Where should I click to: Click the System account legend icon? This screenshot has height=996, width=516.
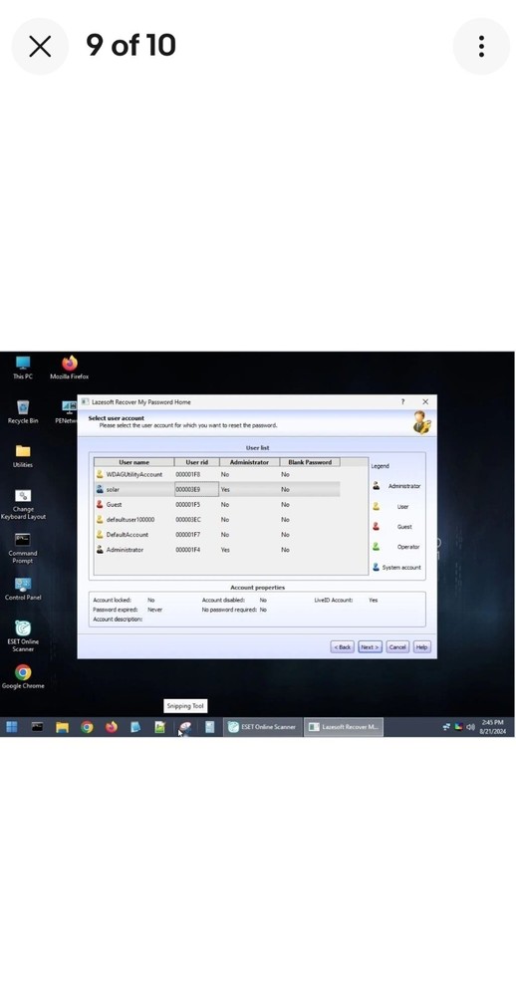[x=377, y=568]
